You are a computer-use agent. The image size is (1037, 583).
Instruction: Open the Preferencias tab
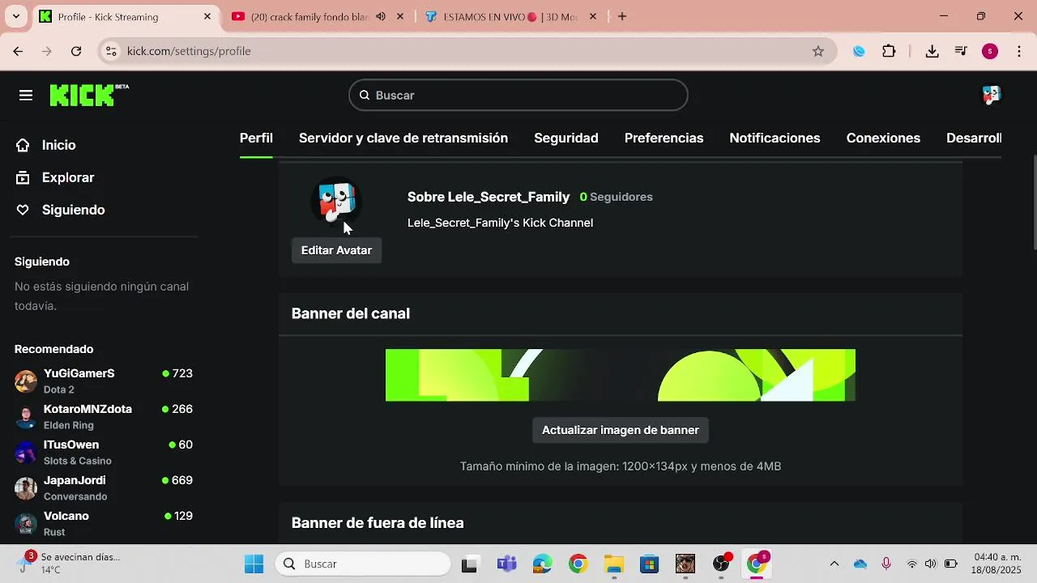[664, 138]
